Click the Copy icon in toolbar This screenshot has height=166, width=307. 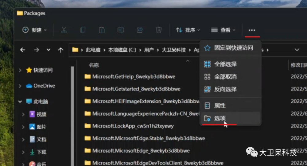[83, 30]
